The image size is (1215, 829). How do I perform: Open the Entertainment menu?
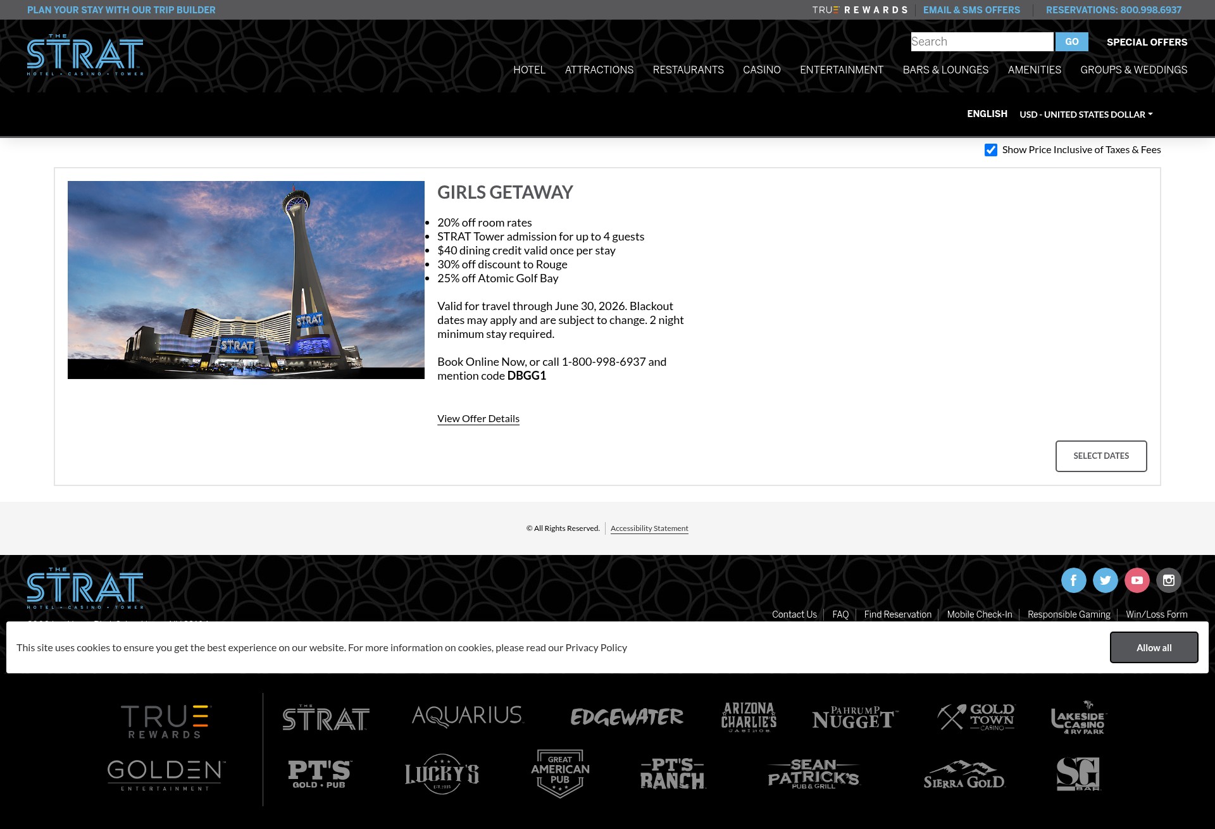tap(841, 70)
